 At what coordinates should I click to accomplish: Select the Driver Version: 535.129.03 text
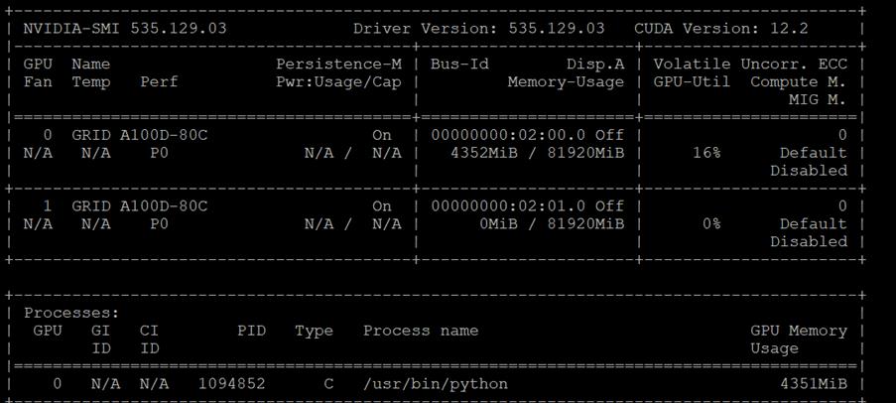pyautogui.click(x=478, y=28)
